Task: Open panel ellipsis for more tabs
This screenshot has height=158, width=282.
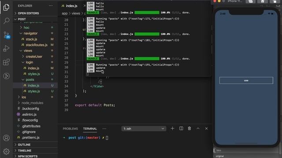Action: point(104,129)
